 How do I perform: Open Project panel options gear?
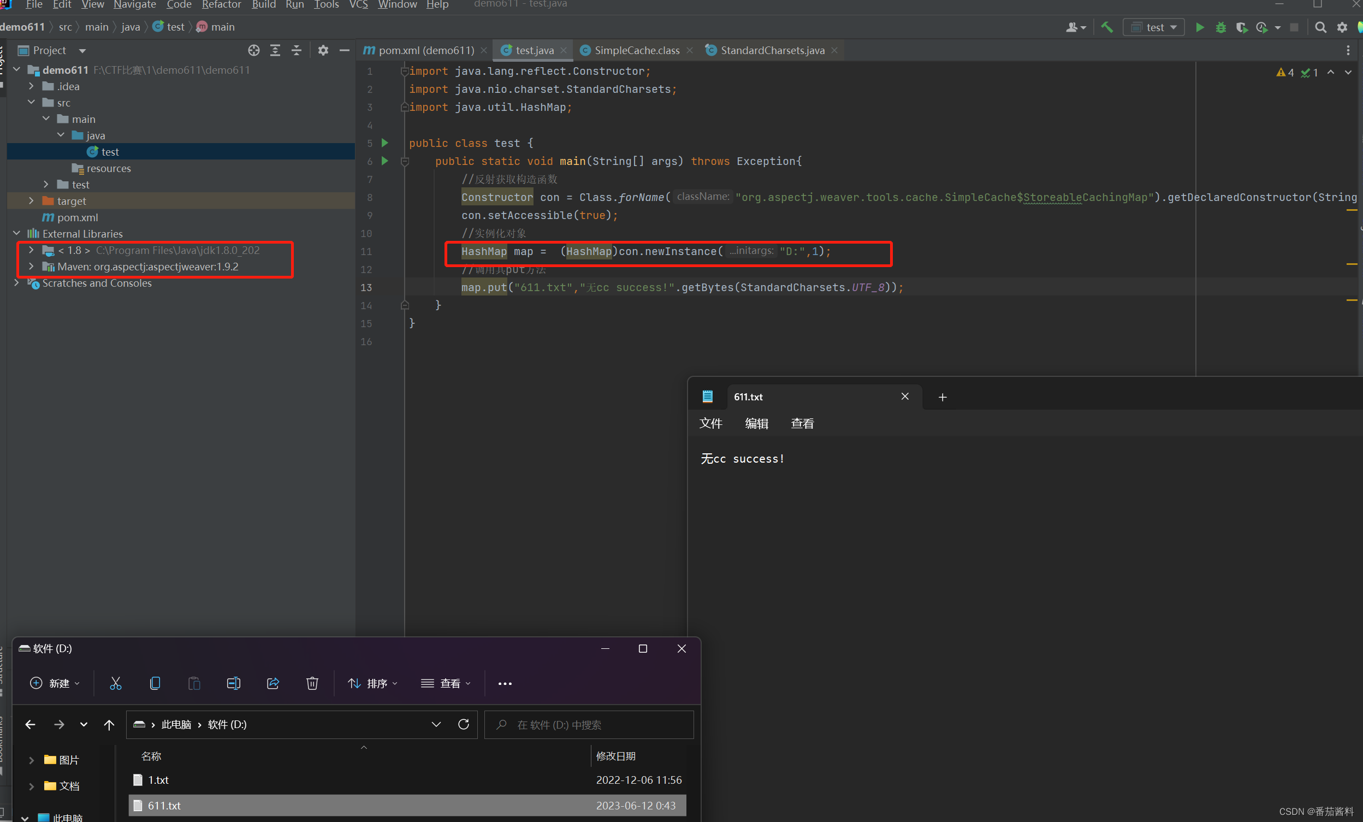click(323, 50)
